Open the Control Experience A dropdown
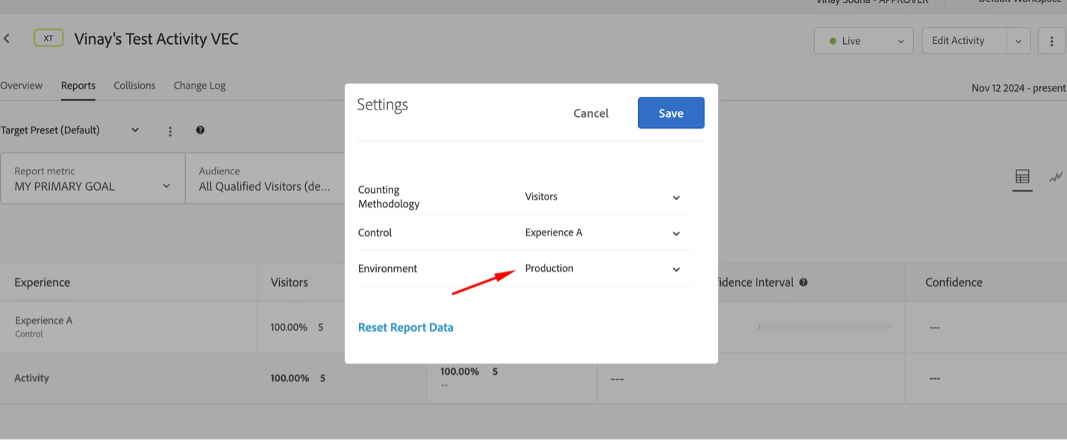The height and width of the screenshot is (441, 1067). [603, 232]
